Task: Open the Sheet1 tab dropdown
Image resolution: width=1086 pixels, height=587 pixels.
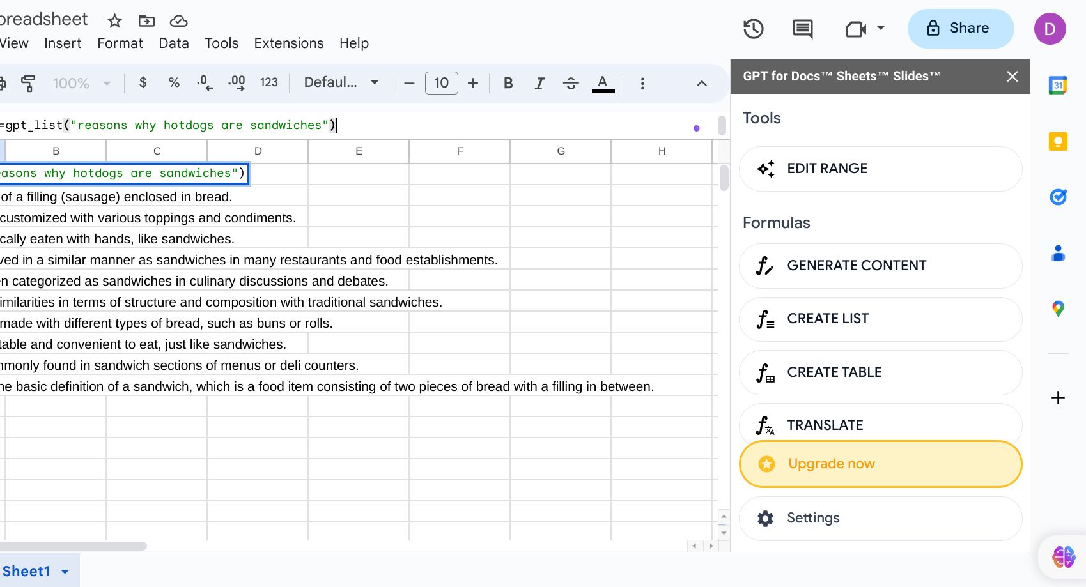Action: (63, 571)
